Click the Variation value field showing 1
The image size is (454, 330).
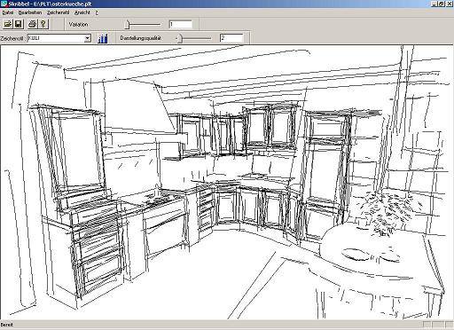[x=181, y=24]
